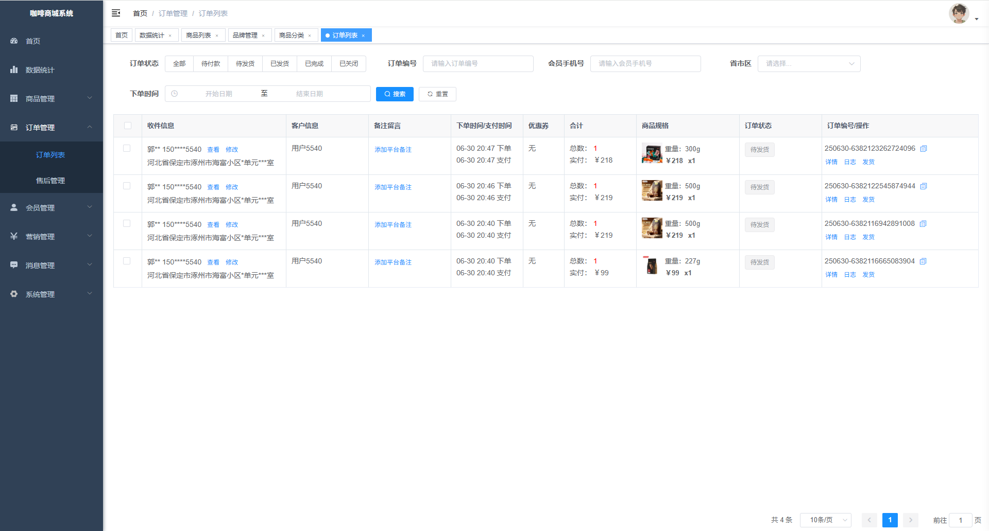The width and height of the screenshot is (989, 531).
Task: Open the 10条/页 page size dropdown
Action: [825, 520]
